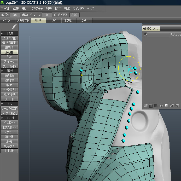Click the dim grid icon beside trash

(156, 106)
